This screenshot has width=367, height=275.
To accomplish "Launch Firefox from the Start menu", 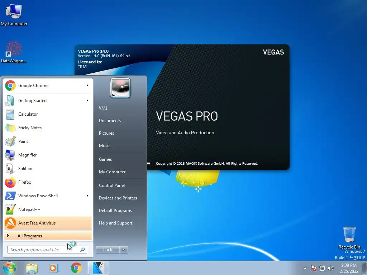I will (x=48, y=182).
